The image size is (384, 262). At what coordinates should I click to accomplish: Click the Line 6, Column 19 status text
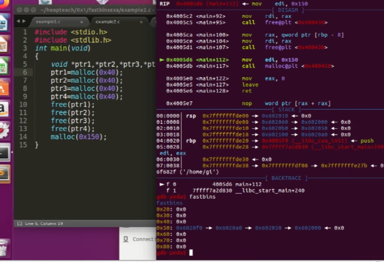coord(44,224)
